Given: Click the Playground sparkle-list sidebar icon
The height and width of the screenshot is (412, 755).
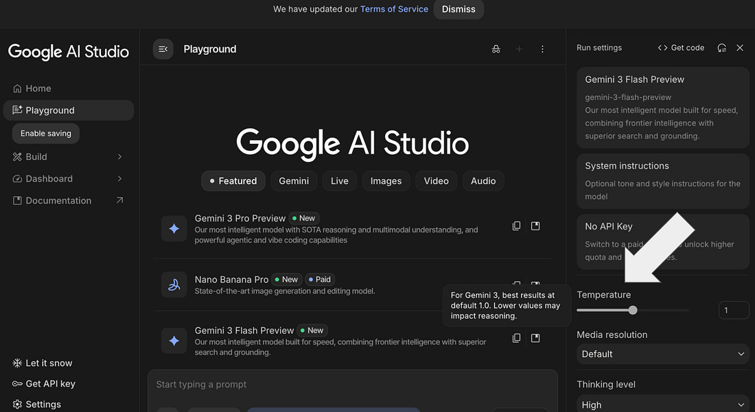Looking at the screenshot, I should click(17, 110).
